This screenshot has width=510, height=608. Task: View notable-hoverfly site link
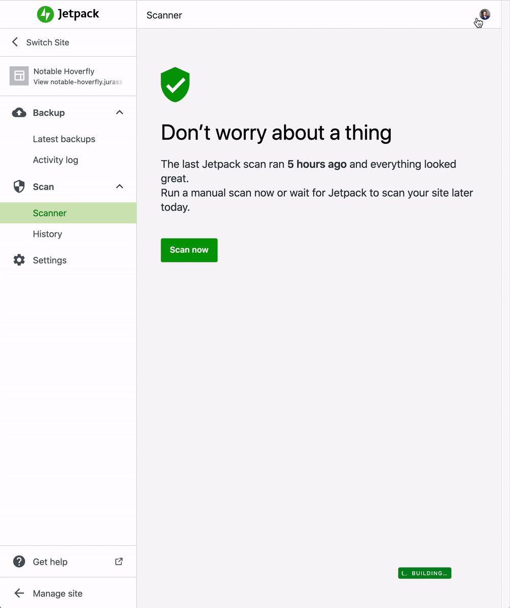pyautogui.click(x=78, y=82)
